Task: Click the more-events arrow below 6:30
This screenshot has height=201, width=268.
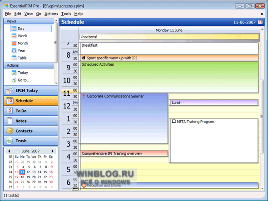Action: 75,189
